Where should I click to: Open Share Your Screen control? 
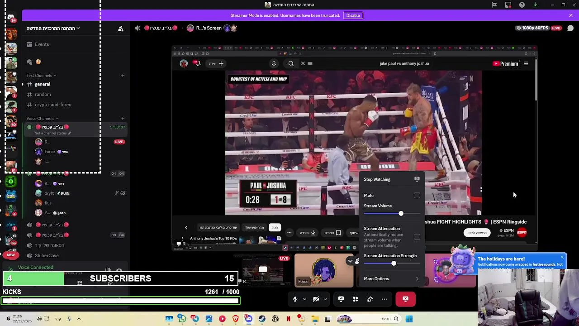341,299
